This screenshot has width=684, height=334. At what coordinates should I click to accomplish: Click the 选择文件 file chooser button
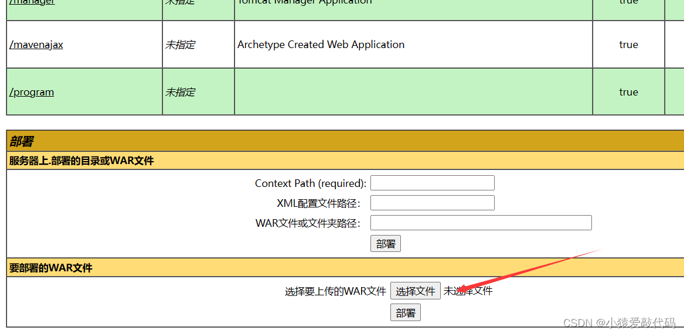pyautogui.click(x=416, y=291)
